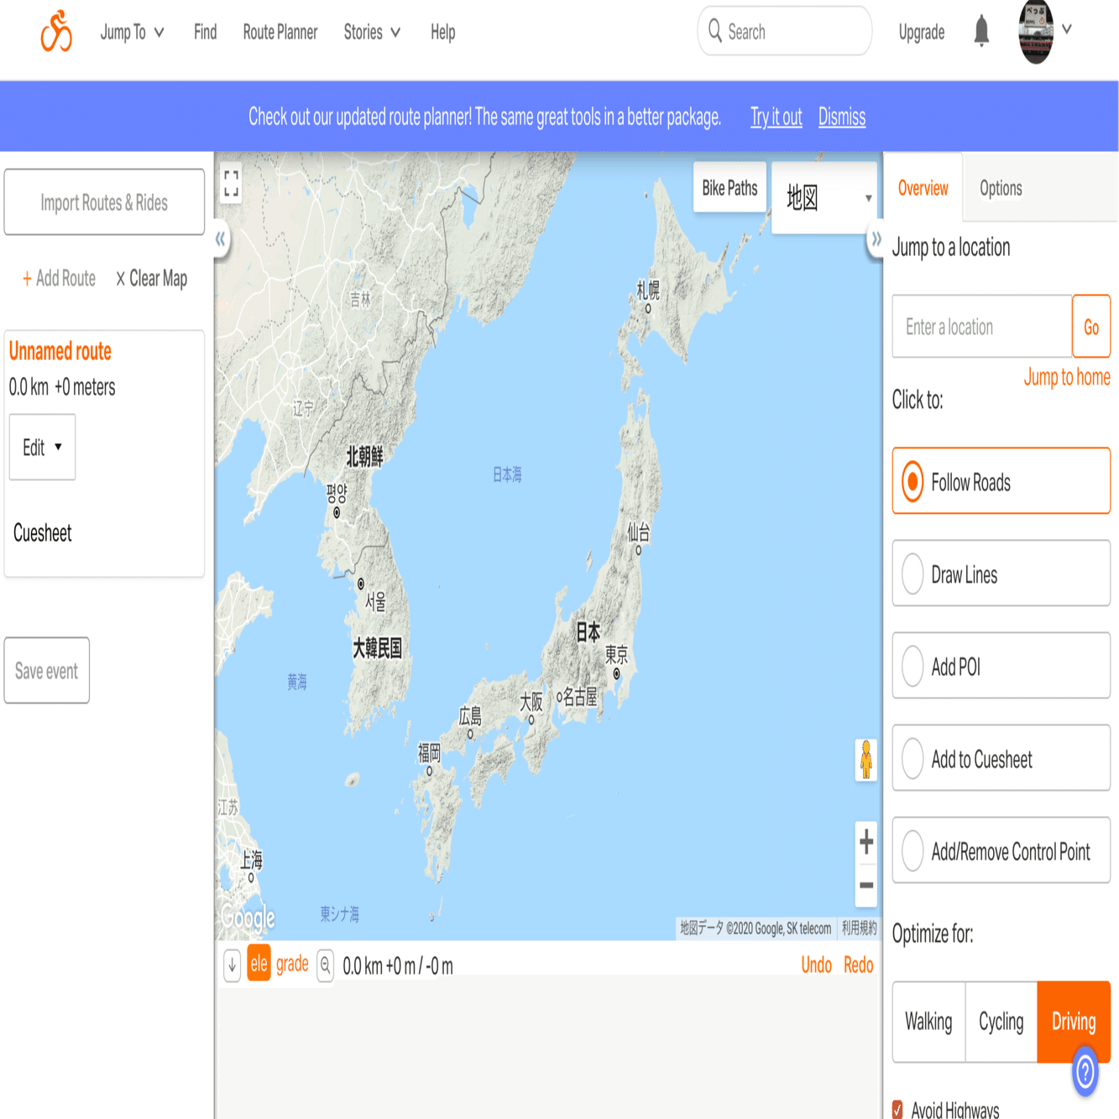The image size is (1119, 1119).
Task: Click the search magnifier icon
Action: pos(715,31)
